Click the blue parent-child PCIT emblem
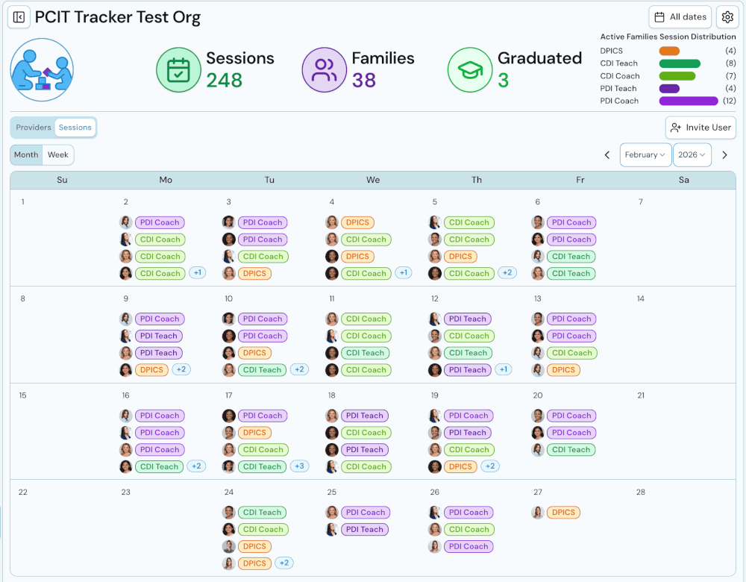 click(42, 66)
